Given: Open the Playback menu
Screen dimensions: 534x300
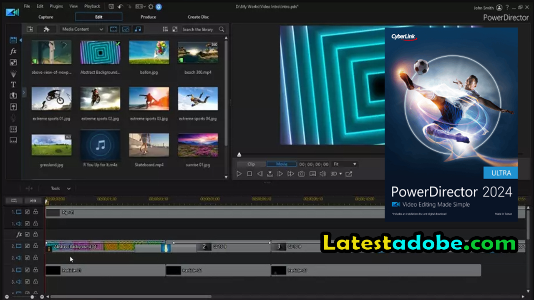Looking at the screenshot, I should coord(92,6).
